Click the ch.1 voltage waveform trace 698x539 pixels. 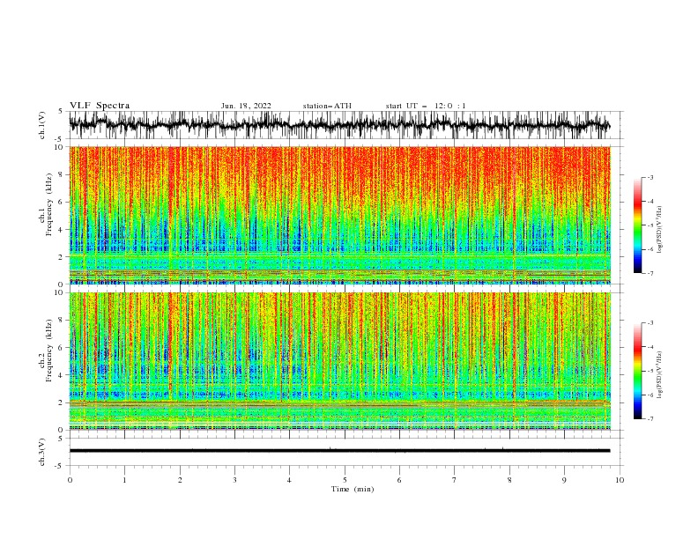(339, 125)
